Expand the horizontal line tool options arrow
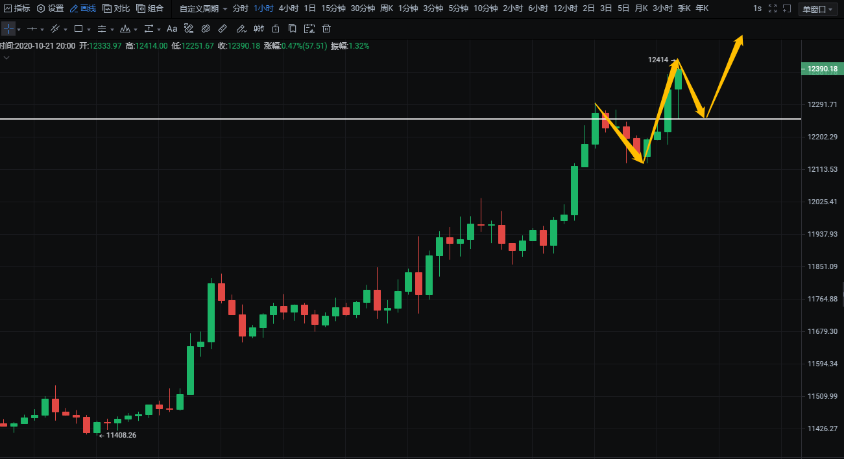844x459 pixels. [x=42, y=30]
